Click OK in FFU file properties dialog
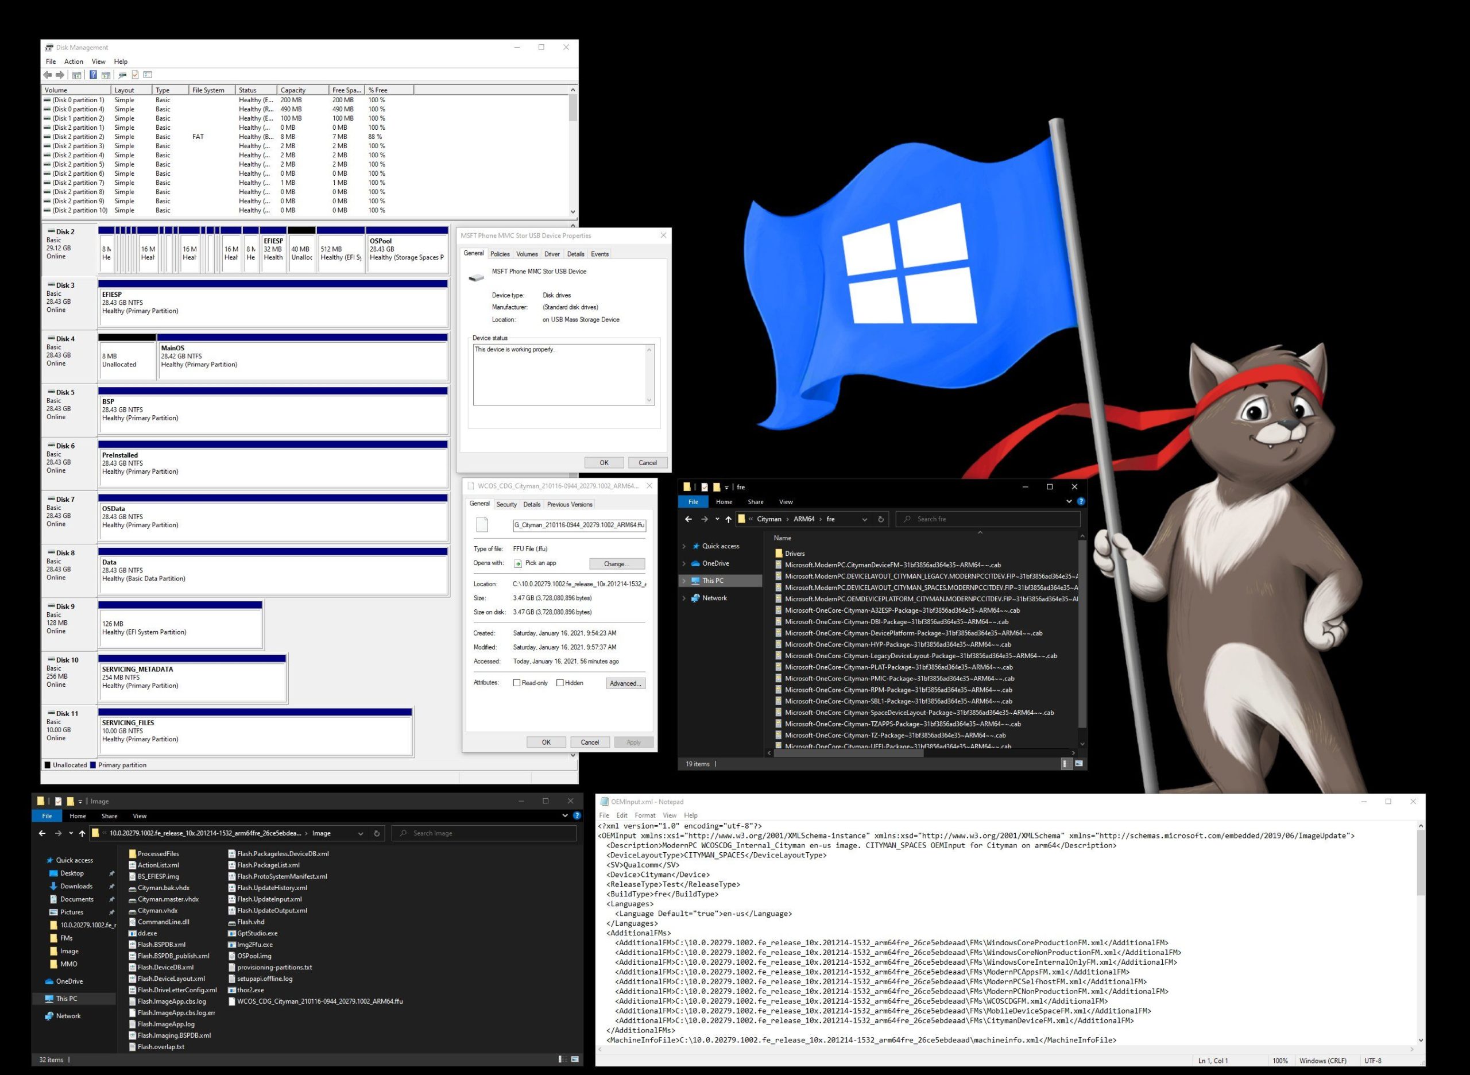Image resolution: width=1470 pixels, height=1075 pixels. [546, 742]
